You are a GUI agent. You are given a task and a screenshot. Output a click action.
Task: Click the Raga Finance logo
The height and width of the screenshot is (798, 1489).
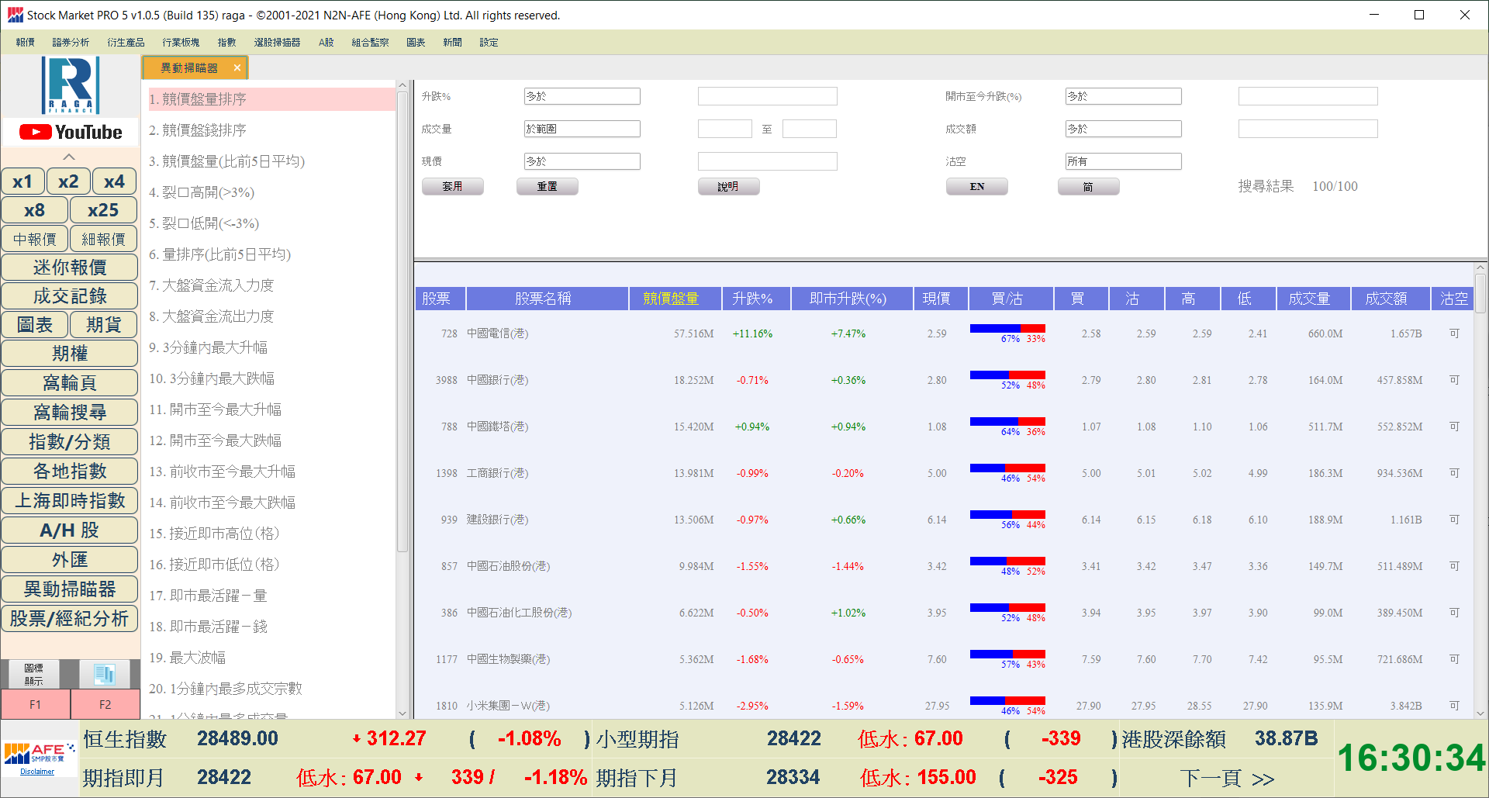coord(71,85)
